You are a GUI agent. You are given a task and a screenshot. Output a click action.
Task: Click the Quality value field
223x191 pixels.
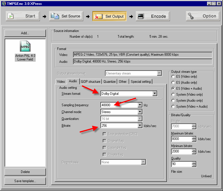click(182, 164)
